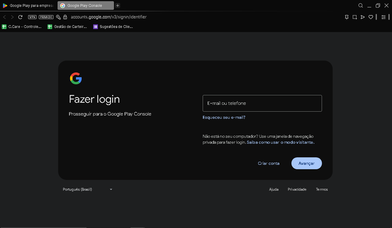
Task: Take a snapshot with the capture icon
Action: click(355, 17)
